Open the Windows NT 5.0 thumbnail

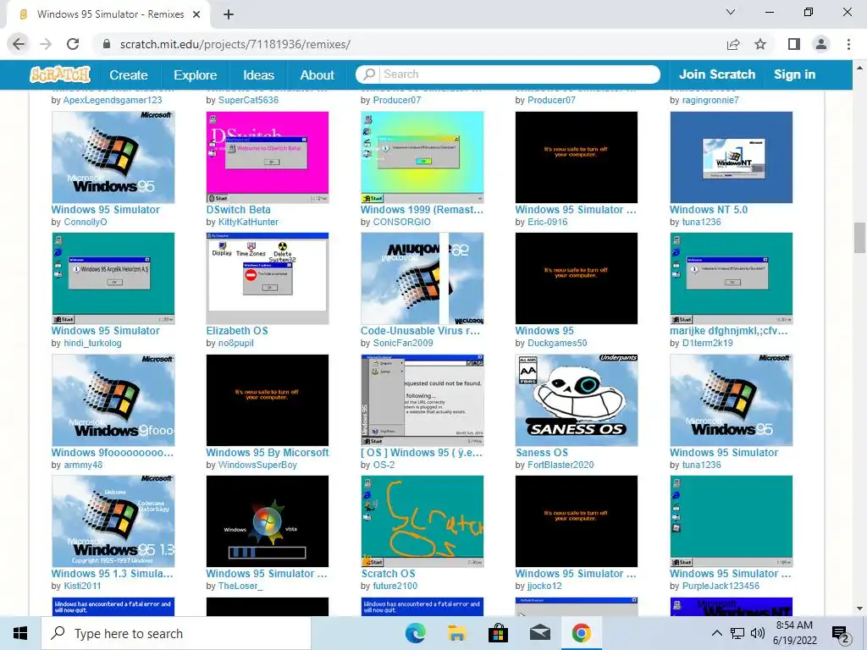[731, 157]
